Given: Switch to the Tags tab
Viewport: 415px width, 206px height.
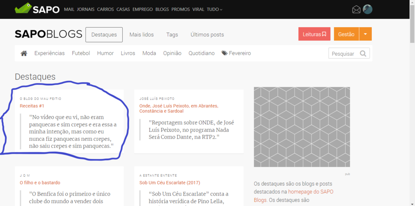Looking at the screenshot, I should coord(172,35).
